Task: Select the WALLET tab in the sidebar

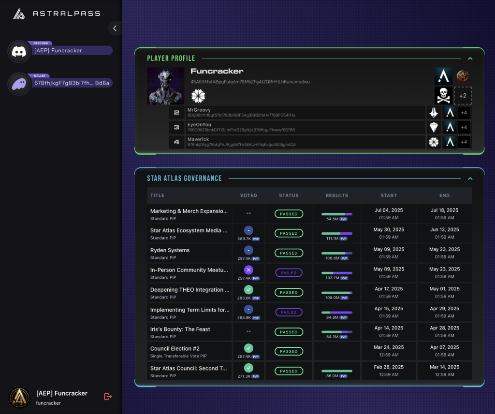Action: pos(39,75)
